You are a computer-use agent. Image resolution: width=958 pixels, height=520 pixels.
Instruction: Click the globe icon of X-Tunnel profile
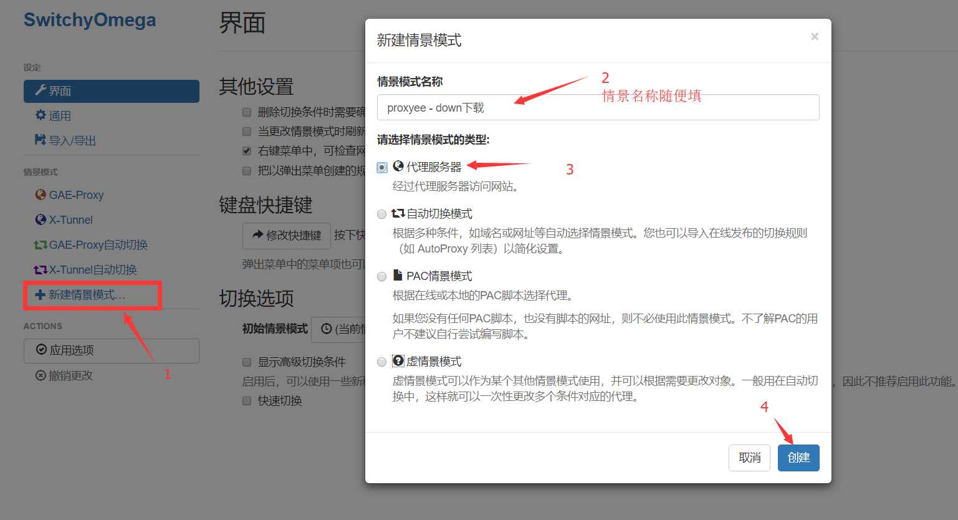tap(41, 219)
